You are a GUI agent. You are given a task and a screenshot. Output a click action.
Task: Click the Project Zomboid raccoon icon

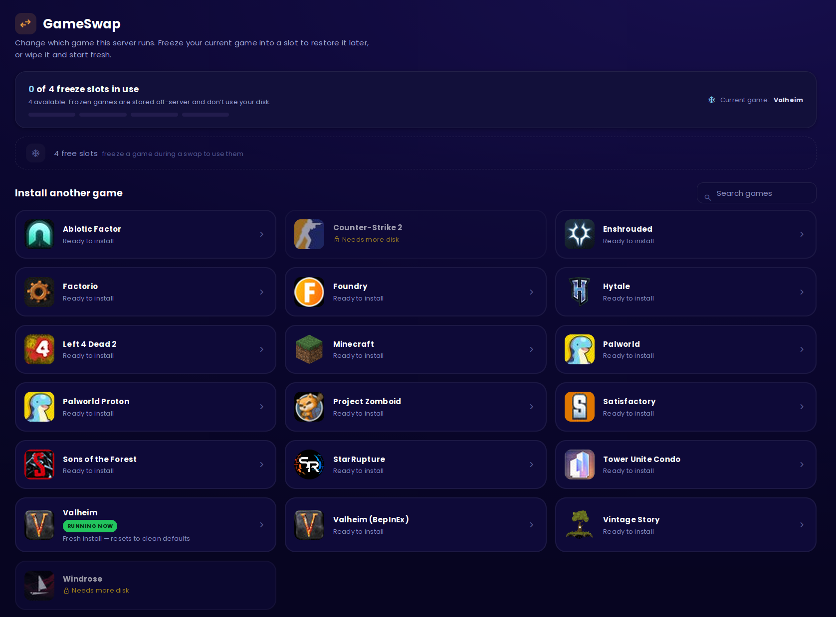[x=309, y=407]
